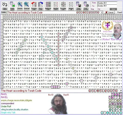This screenshot has height=115, width=123.
Task: Save the screen with Save screen
Action: [79, 6]
